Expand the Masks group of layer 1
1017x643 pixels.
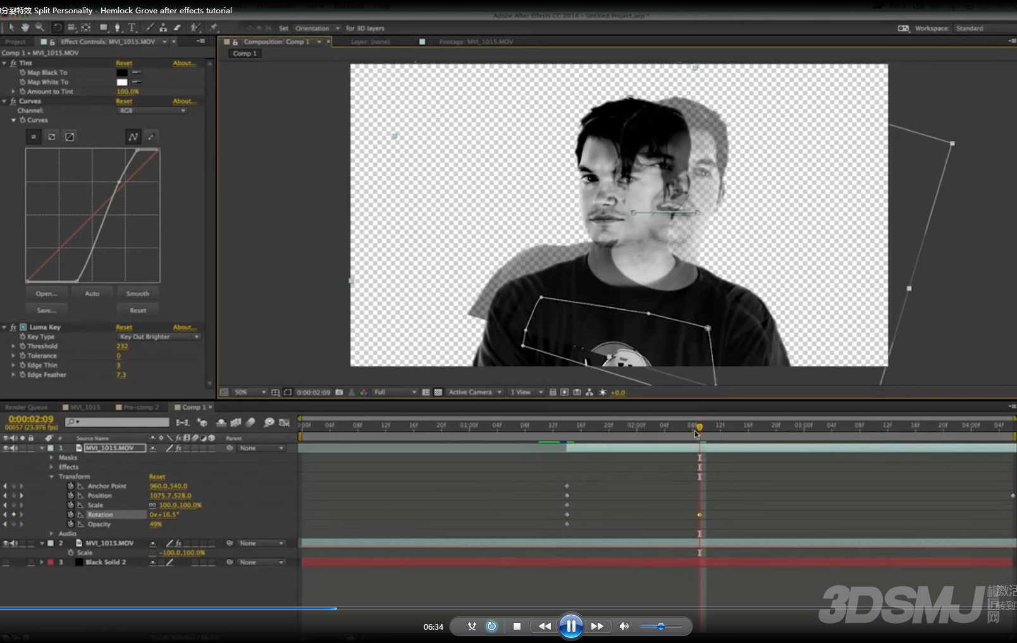coord(52,458)
